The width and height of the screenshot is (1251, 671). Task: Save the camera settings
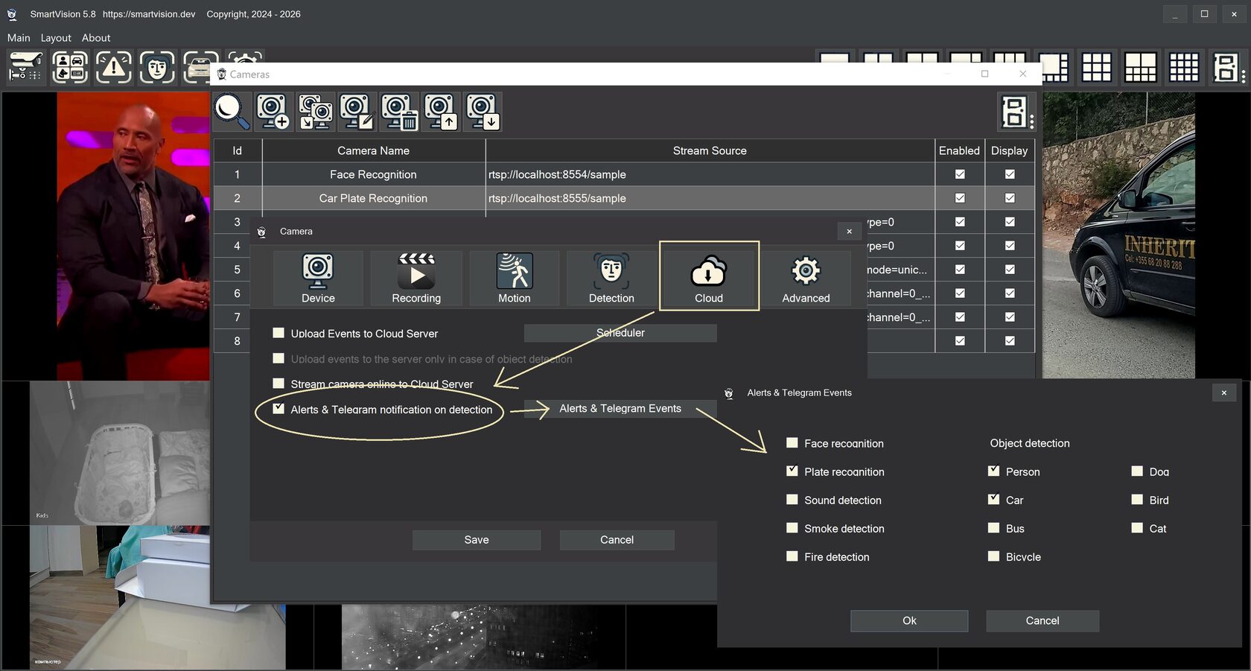click(x=477, y=540)
